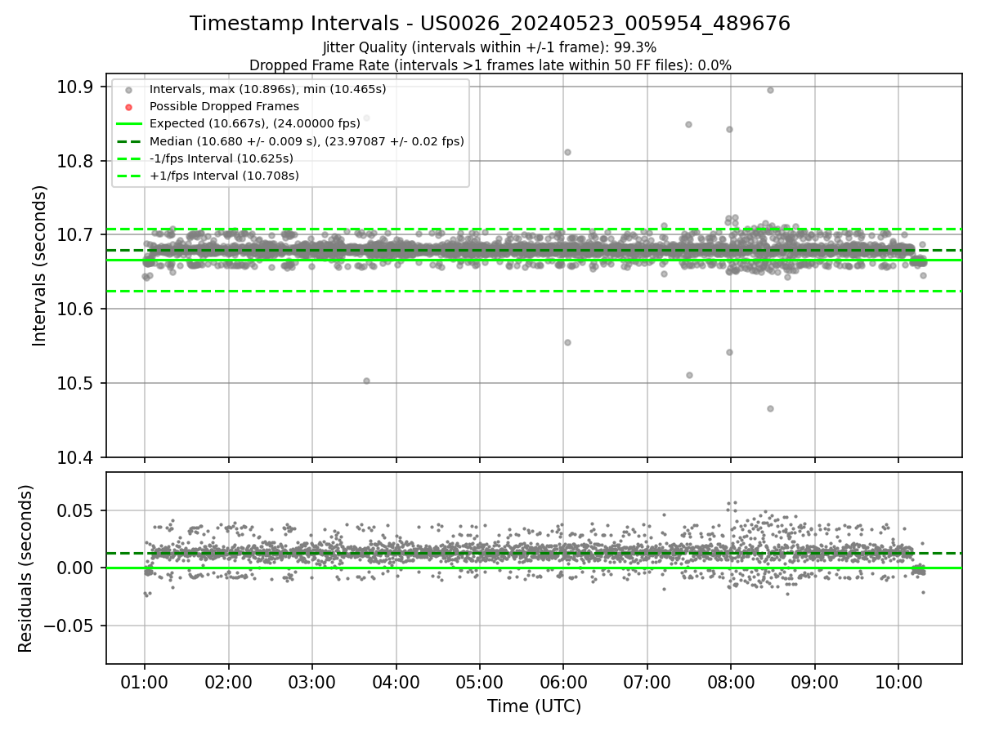
Task: Click the 10.5 y-axis tick label
Action: pos(74,383)
